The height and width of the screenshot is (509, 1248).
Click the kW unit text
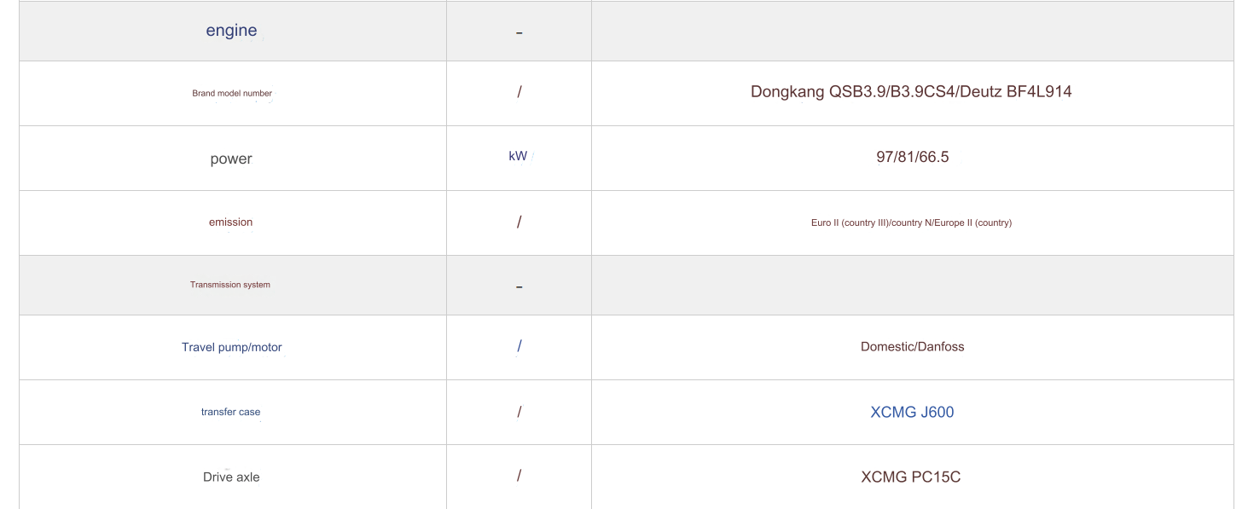(518, 156)
